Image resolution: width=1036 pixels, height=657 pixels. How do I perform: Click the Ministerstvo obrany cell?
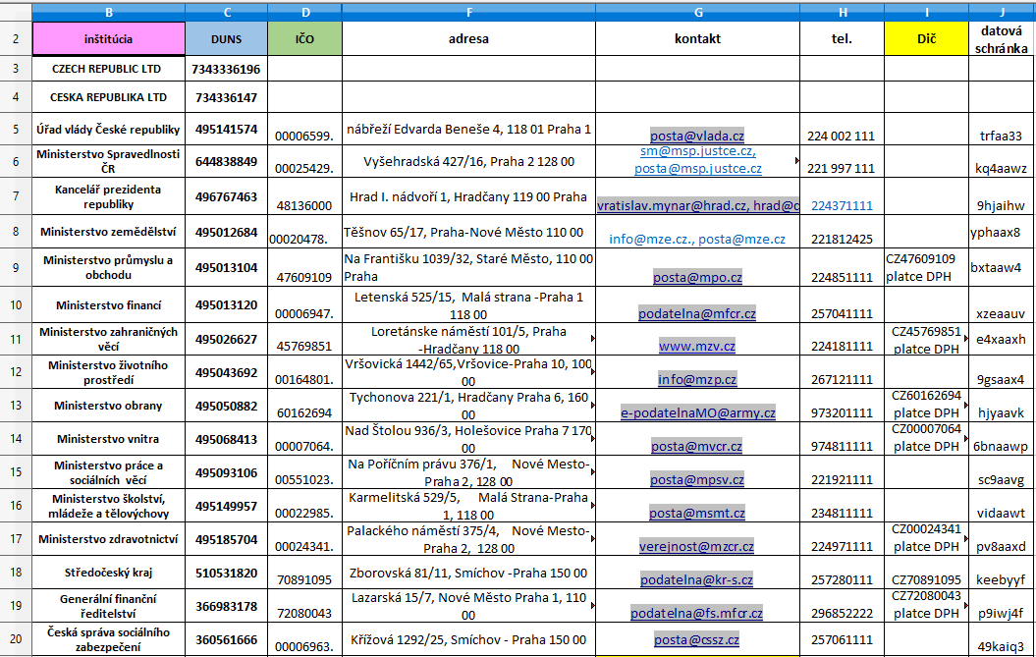108,406
